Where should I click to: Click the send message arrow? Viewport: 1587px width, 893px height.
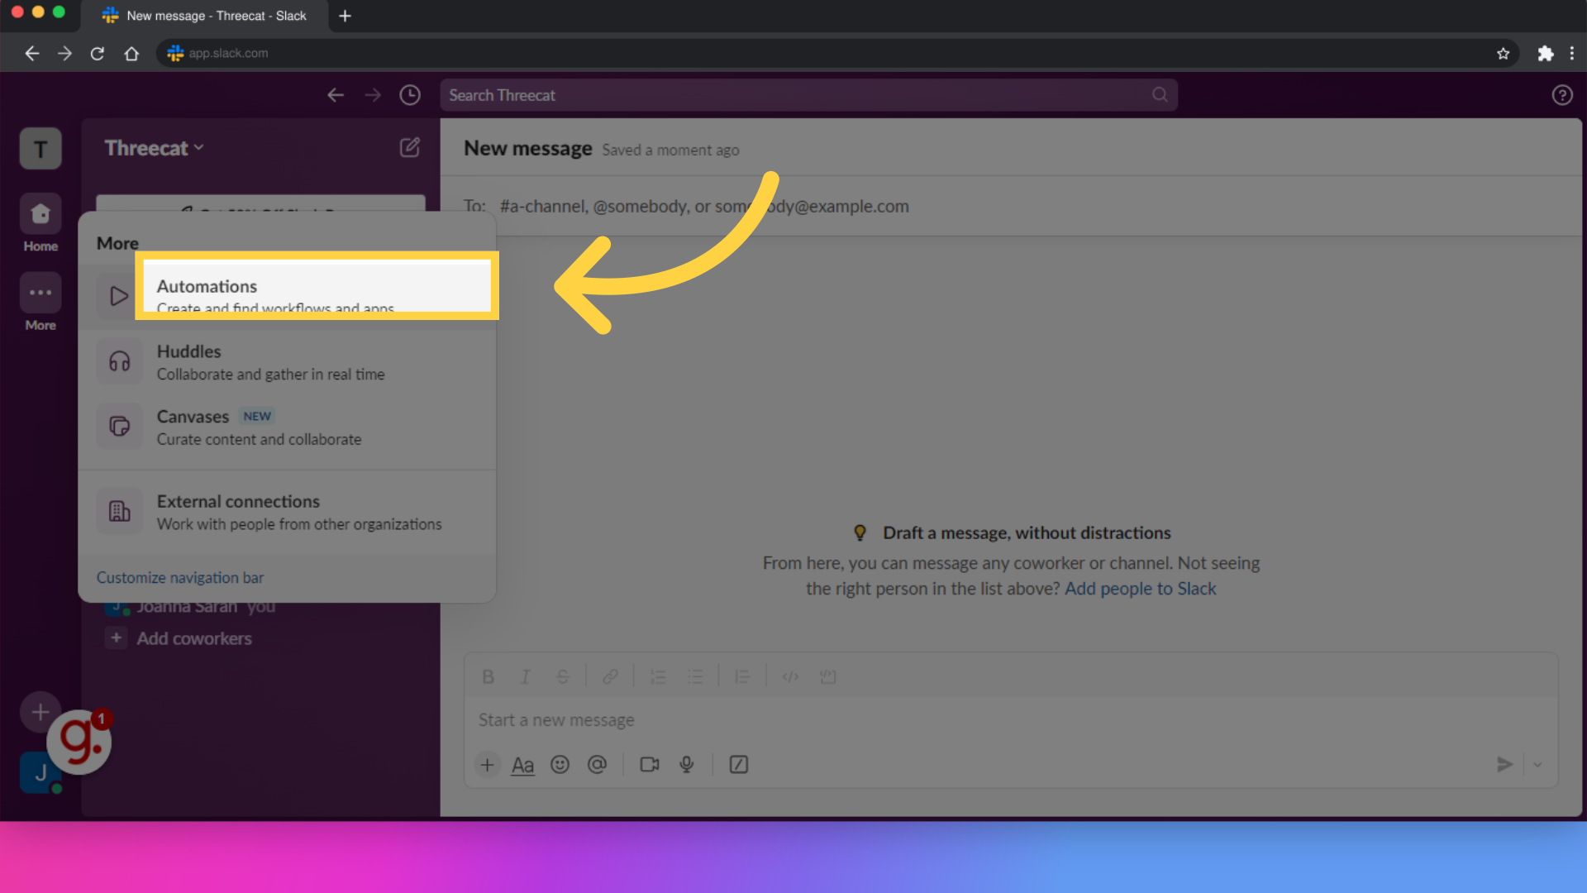point(1504,765)
